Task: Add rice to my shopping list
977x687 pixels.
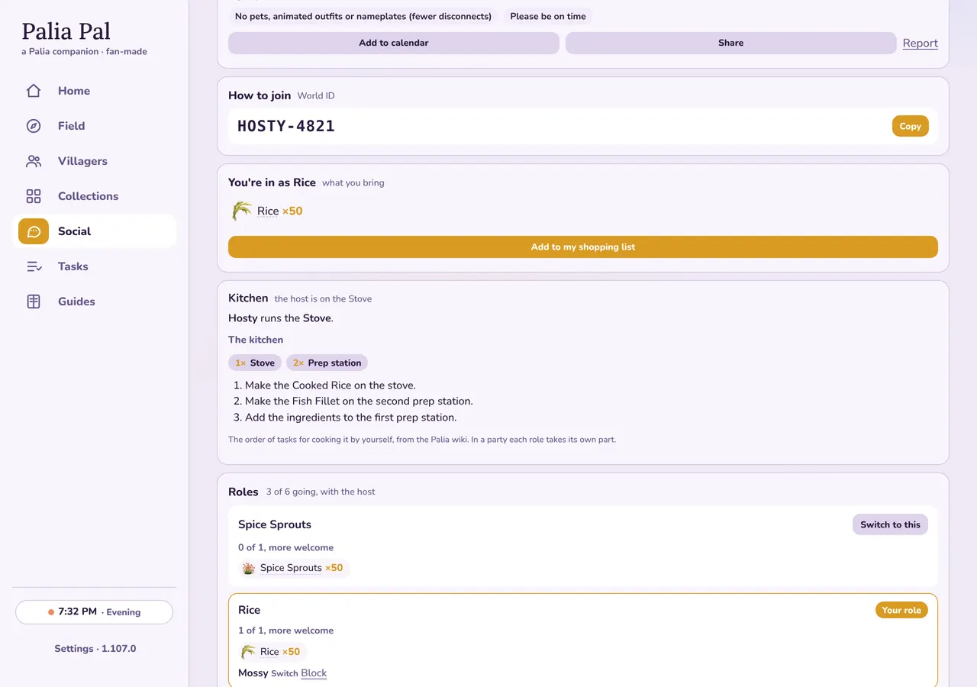Action: pos(583,247)
